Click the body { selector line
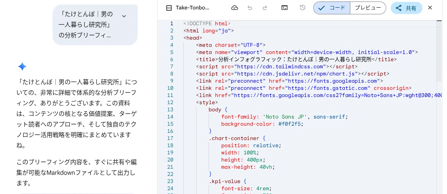The width and height of the screenshot is (447, 194). pyautogui.click(x=218, y=109)
